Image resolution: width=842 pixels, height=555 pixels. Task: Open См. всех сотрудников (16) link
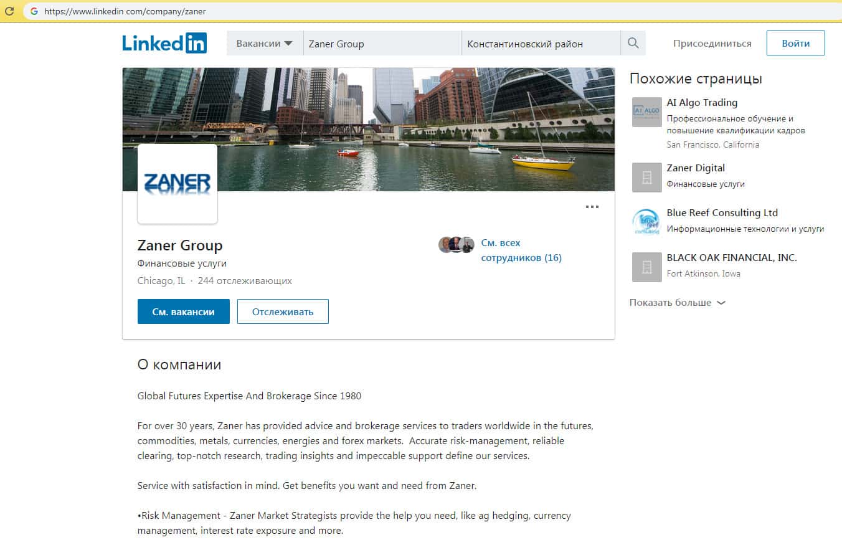click(521, 250)
